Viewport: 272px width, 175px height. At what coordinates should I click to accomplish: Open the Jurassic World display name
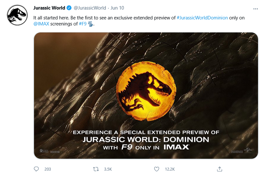pos(49,8)
